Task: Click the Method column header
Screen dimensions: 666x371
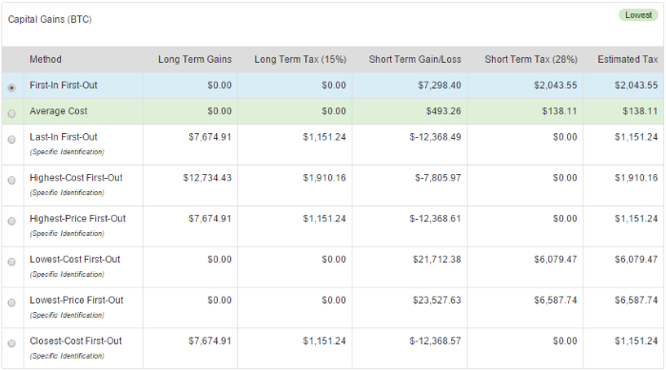Action: tap(46, 59)
